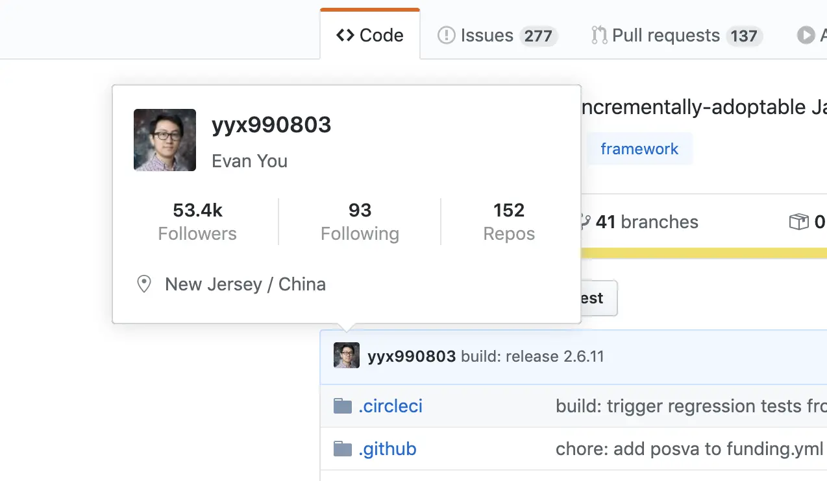The width and height of the screenshot is (827, 481).
Task: Open the .circleci folder
Action: pos(390,406)
